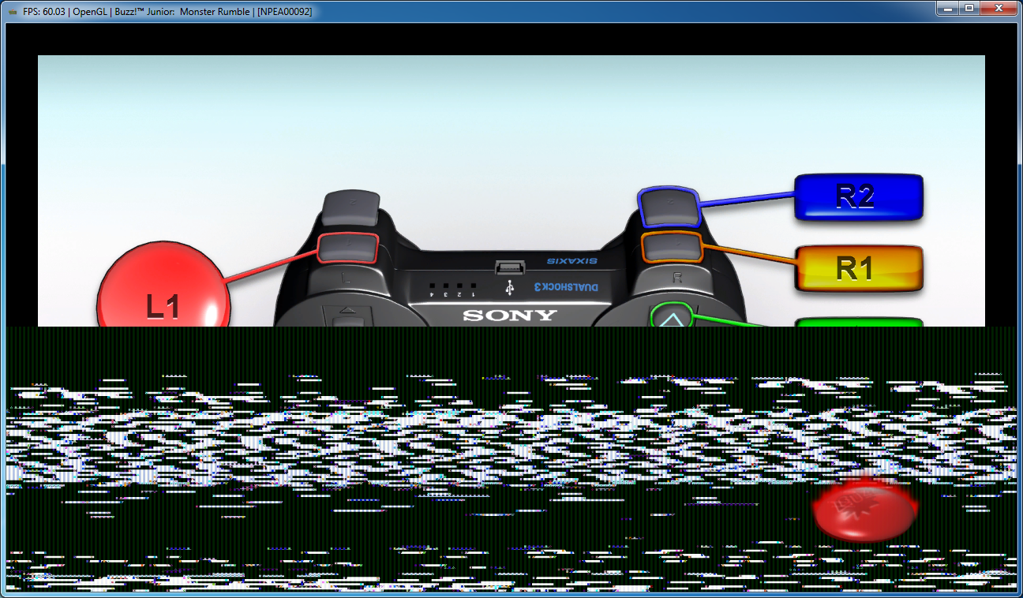
Task: Click the partially visible green label
Action: click(858, 322)
